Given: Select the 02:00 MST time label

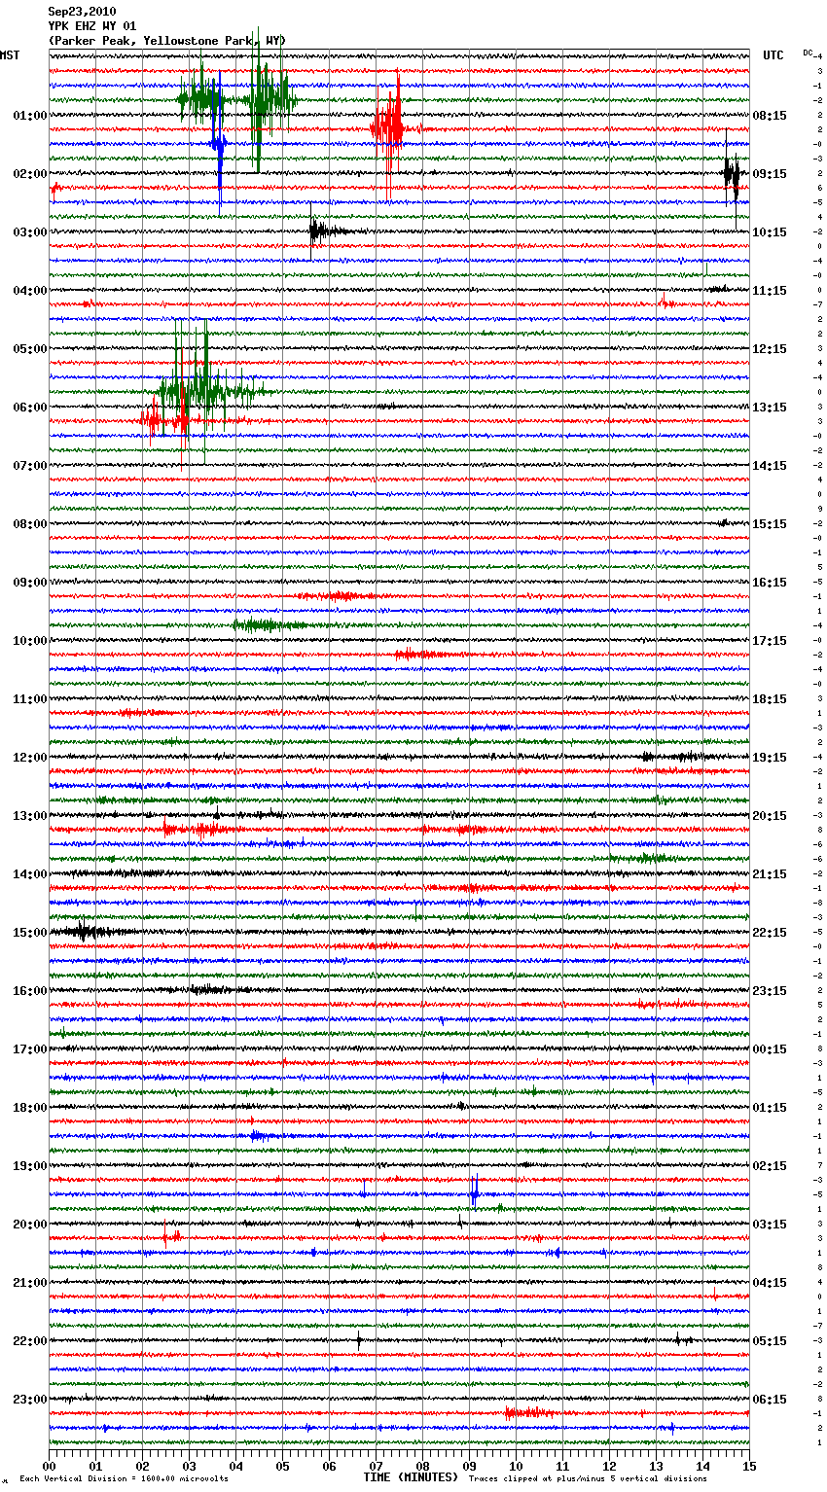Looking at the screenshot, I should pos(30,174).
